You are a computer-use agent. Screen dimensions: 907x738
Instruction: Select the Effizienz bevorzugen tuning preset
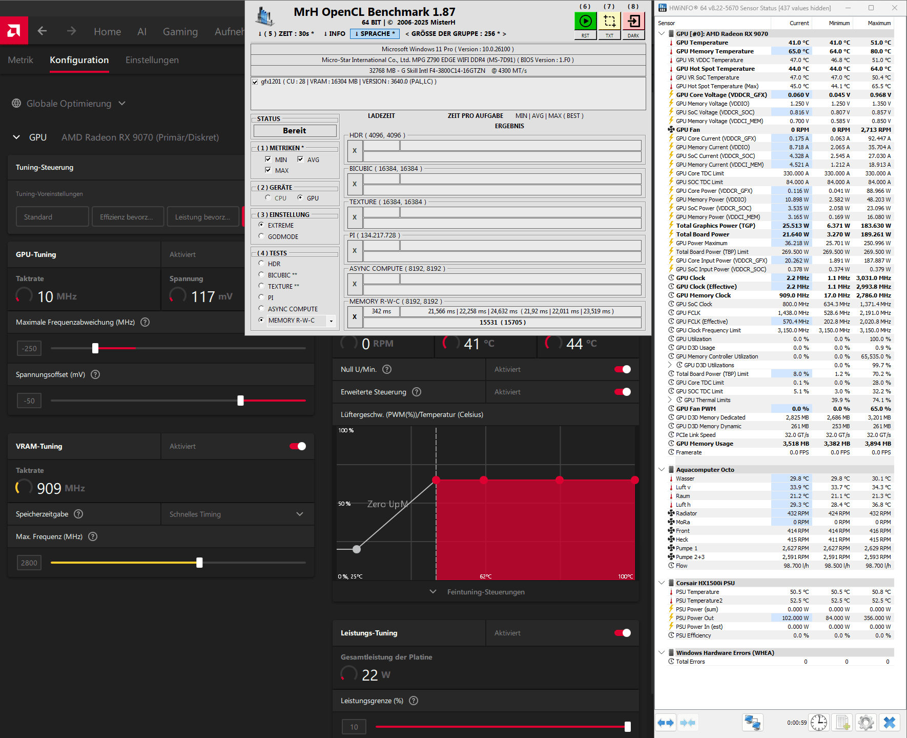pos(128,217)
